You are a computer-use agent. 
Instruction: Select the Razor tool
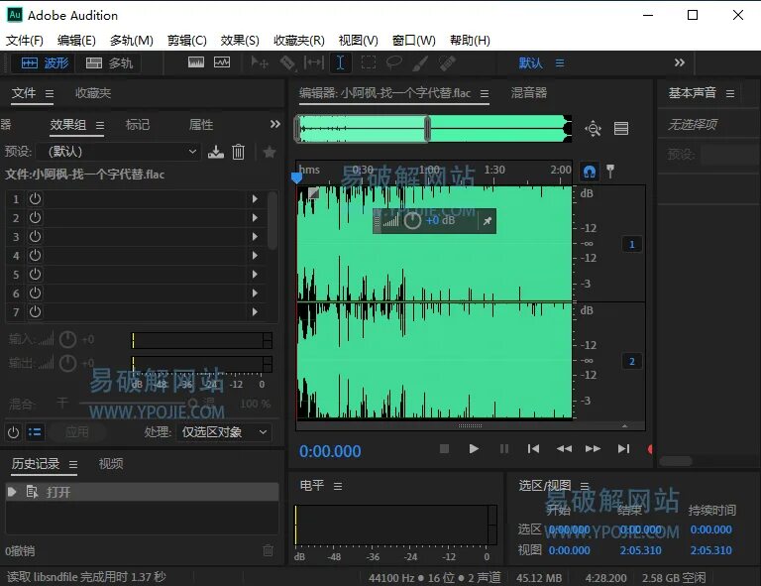coord(287,63)
